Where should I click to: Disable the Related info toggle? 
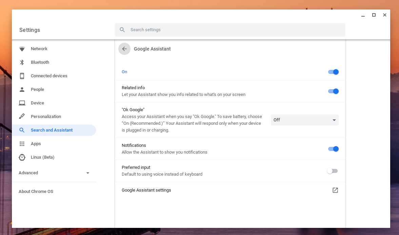click(x=333, y=91)
